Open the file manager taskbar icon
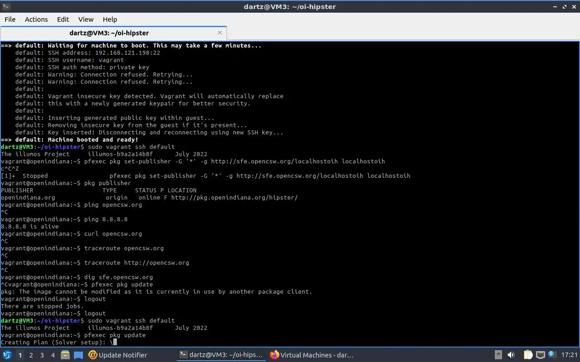 click(65, 355)
